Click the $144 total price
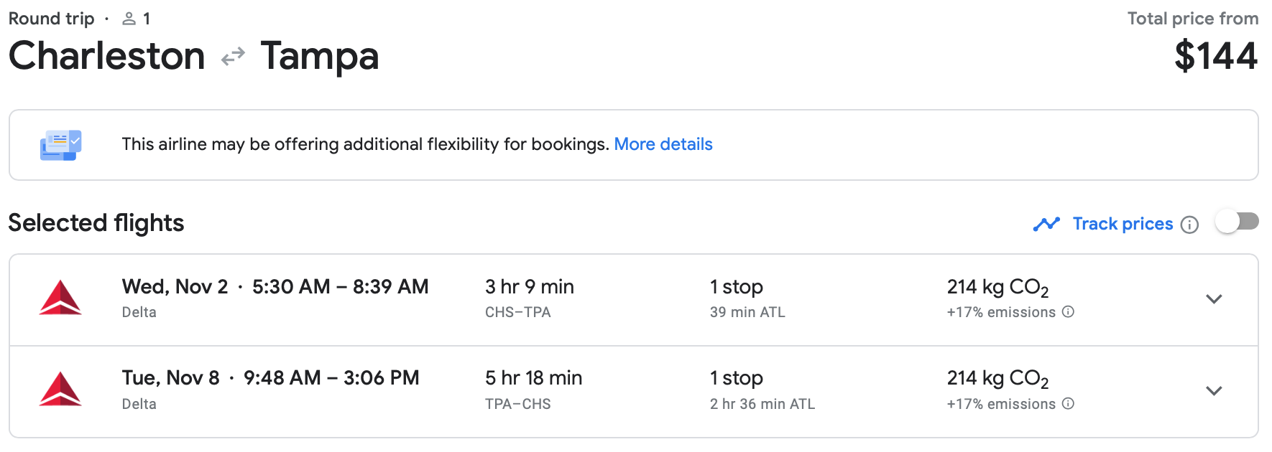The height and width of the screenshot is (452, 1272). (x=1216, y=57)
